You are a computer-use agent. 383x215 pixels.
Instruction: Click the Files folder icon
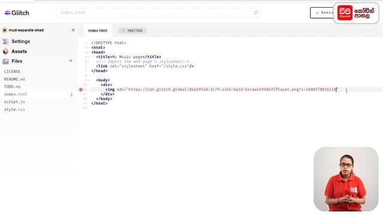[5, 61]
